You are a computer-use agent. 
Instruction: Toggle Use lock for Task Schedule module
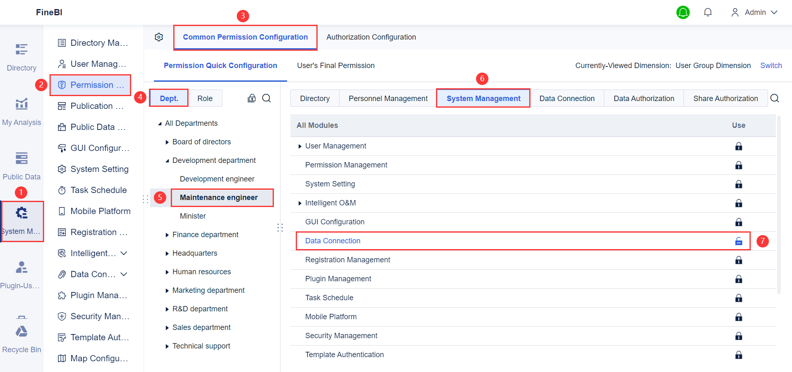(x=739, y=298)
